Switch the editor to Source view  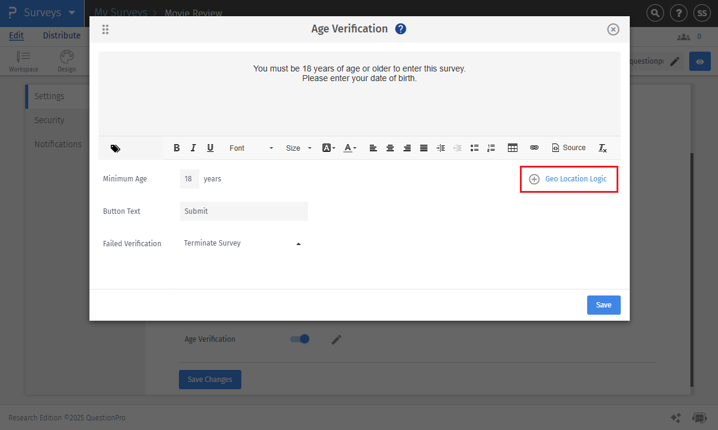[569, 148]
